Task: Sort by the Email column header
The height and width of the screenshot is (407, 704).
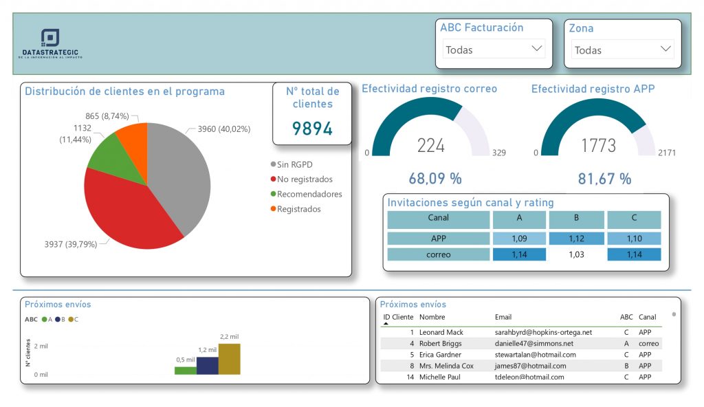Action: point(503,318)
